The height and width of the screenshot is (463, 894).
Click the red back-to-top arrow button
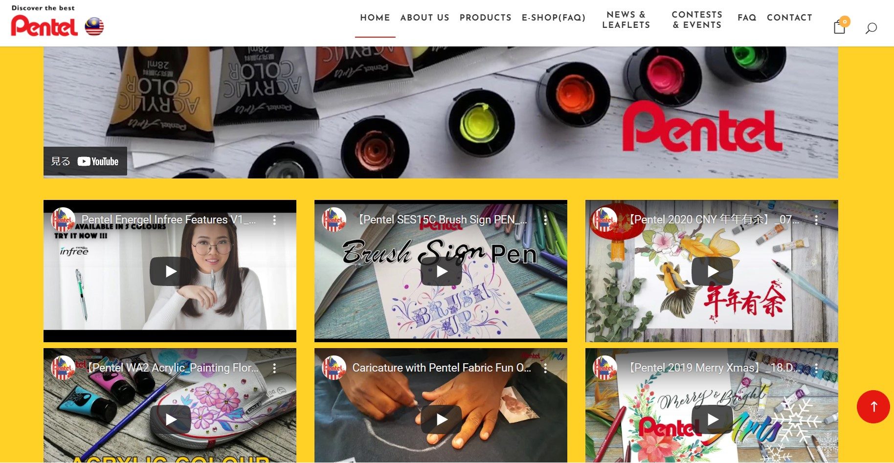(873, 407)
